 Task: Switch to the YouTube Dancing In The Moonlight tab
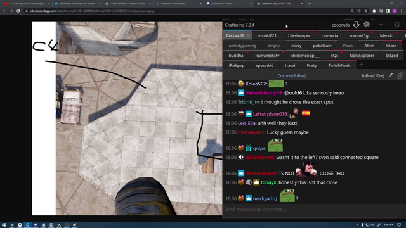(x=27, y=4)
